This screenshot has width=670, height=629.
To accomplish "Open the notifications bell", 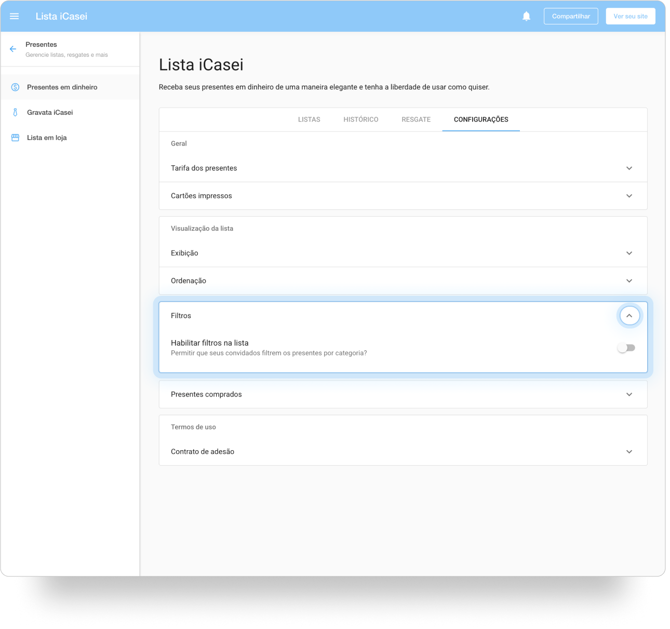I will click(x=526, y=16).
